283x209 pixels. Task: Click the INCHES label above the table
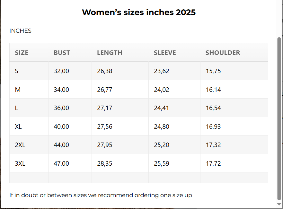click(21, 31)
